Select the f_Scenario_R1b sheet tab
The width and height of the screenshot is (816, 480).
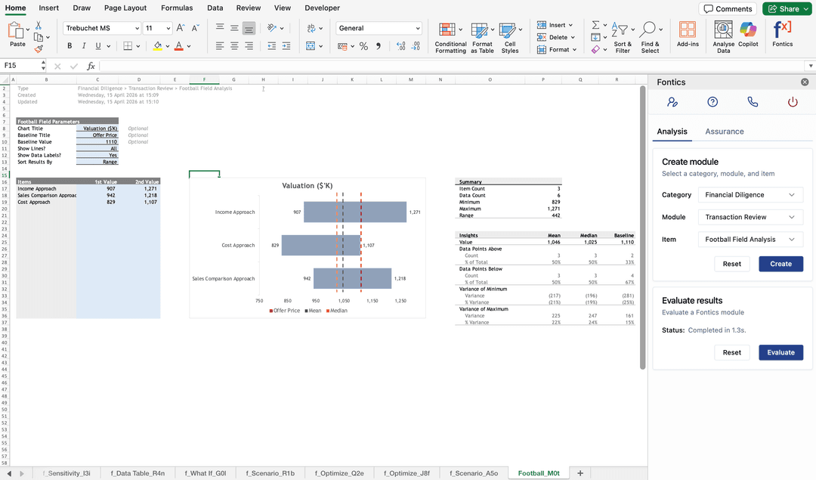click(x=270, y=473)
